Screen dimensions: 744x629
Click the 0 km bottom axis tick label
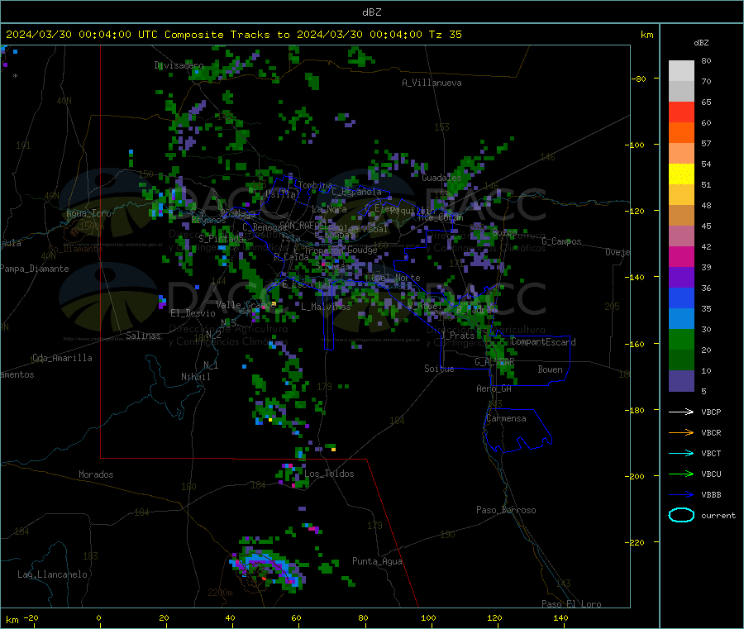click(x=98, y=618)
